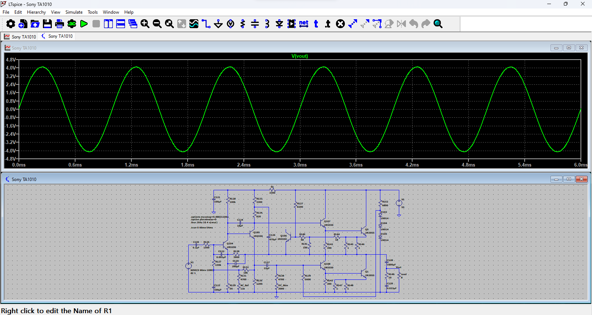Tile windows vertically using the toolbar icon

point(108,24)
